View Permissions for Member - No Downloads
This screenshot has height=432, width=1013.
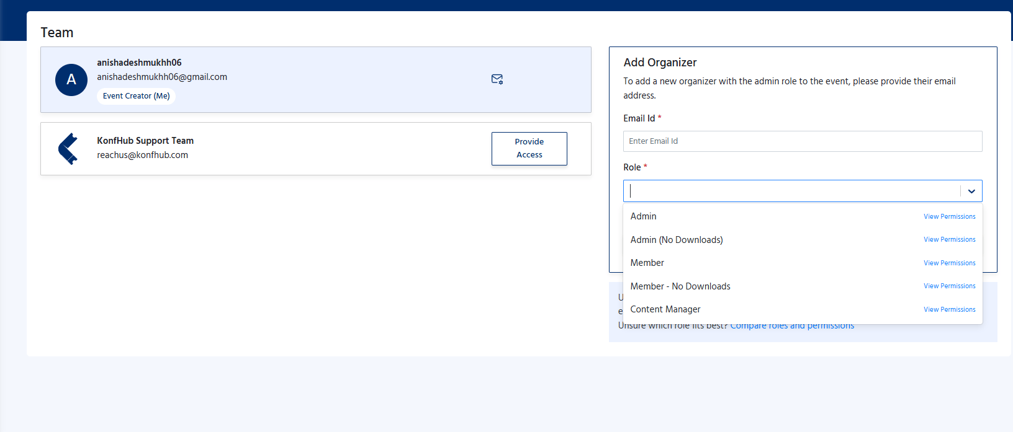[949, 286]
